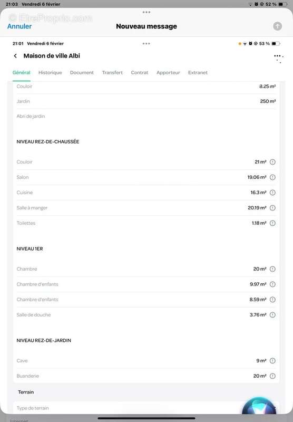Open info icon for Buanderie 20 m²
Image resolution: width=293 pixels, height=422 pixels.
(x=272, y=376)
